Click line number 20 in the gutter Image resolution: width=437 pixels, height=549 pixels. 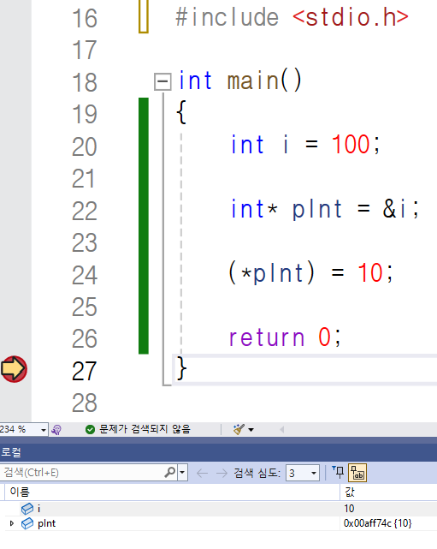point(85,146)
